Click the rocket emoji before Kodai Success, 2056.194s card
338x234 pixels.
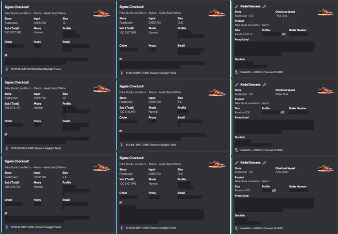(x=237, y=84)
